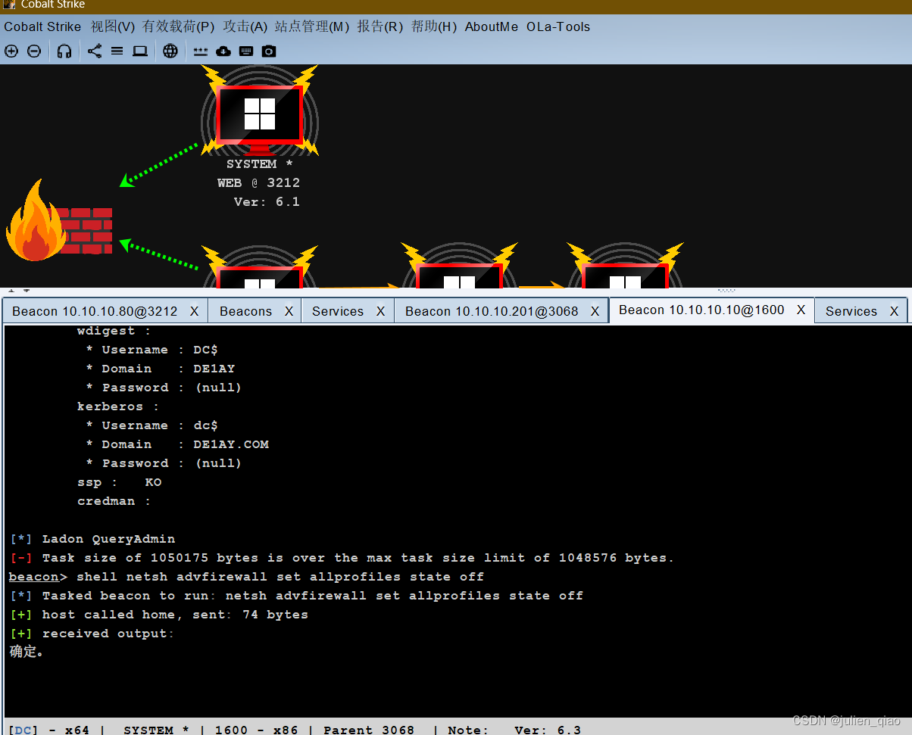Open the web log globe icon
The width and height of the screenshot is (912, 735).
[x=170, y=51]
